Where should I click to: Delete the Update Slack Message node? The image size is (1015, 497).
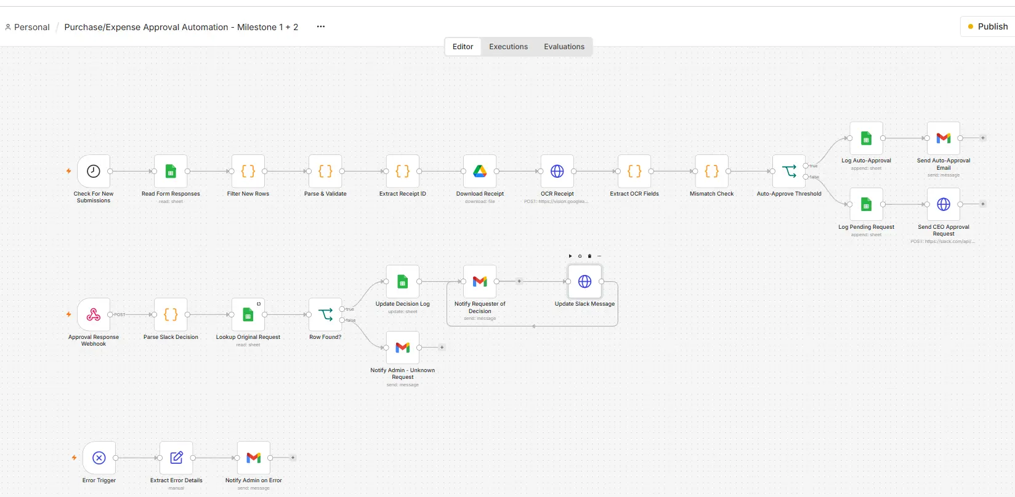(589, 256)
